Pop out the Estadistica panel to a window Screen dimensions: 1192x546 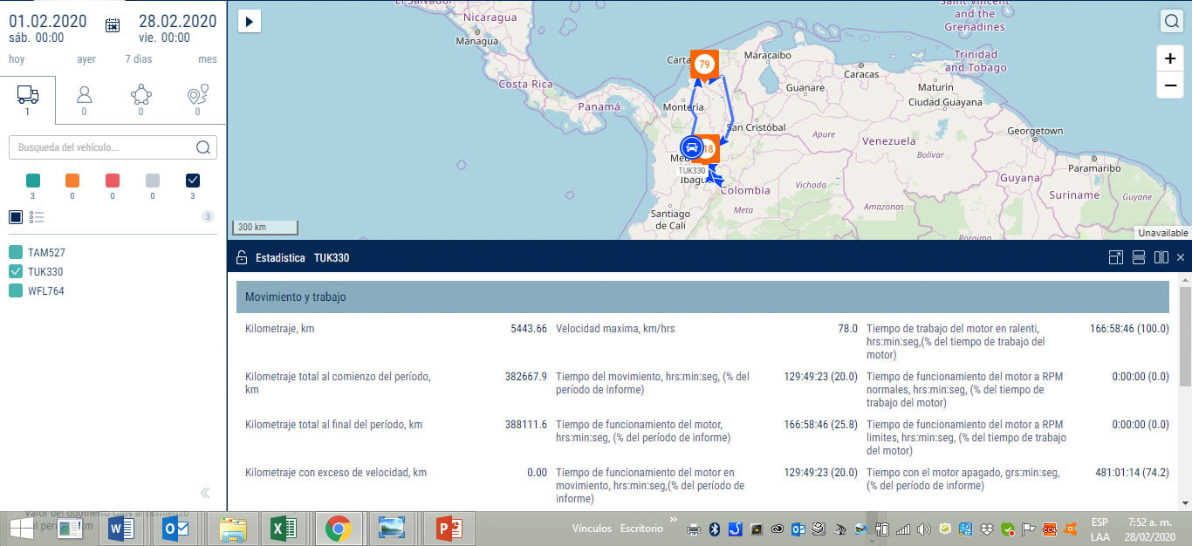click(1115, 257)
